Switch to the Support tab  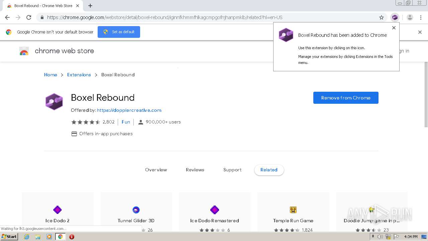coord(232,170)
